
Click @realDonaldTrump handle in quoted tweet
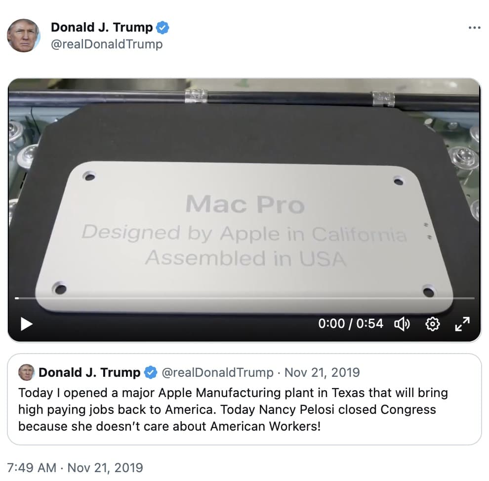[x=218, y=372]
